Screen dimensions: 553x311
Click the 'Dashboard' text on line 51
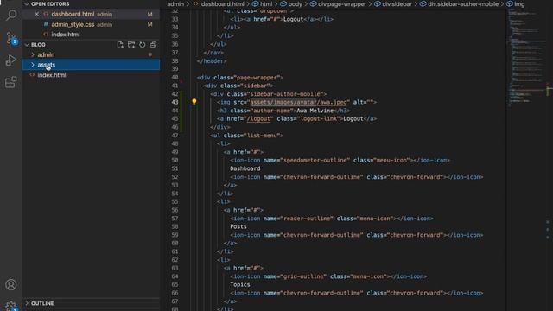click(x=245, y=168)
